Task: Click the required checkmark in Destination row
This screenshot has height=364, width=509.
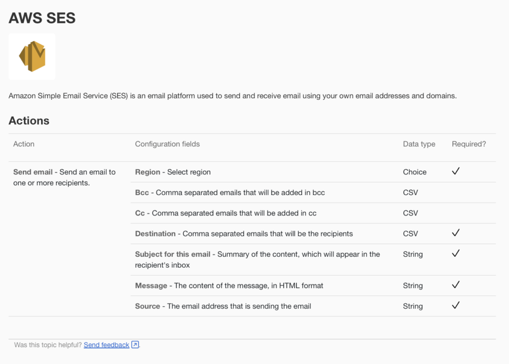Action: click(x=456, y=232)
